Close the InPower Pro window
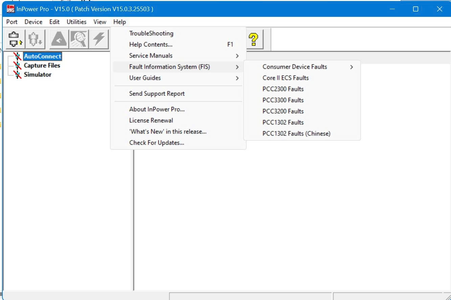Viewport: 451px width, 300px height. pyautogui.click(x=439, y=9)
